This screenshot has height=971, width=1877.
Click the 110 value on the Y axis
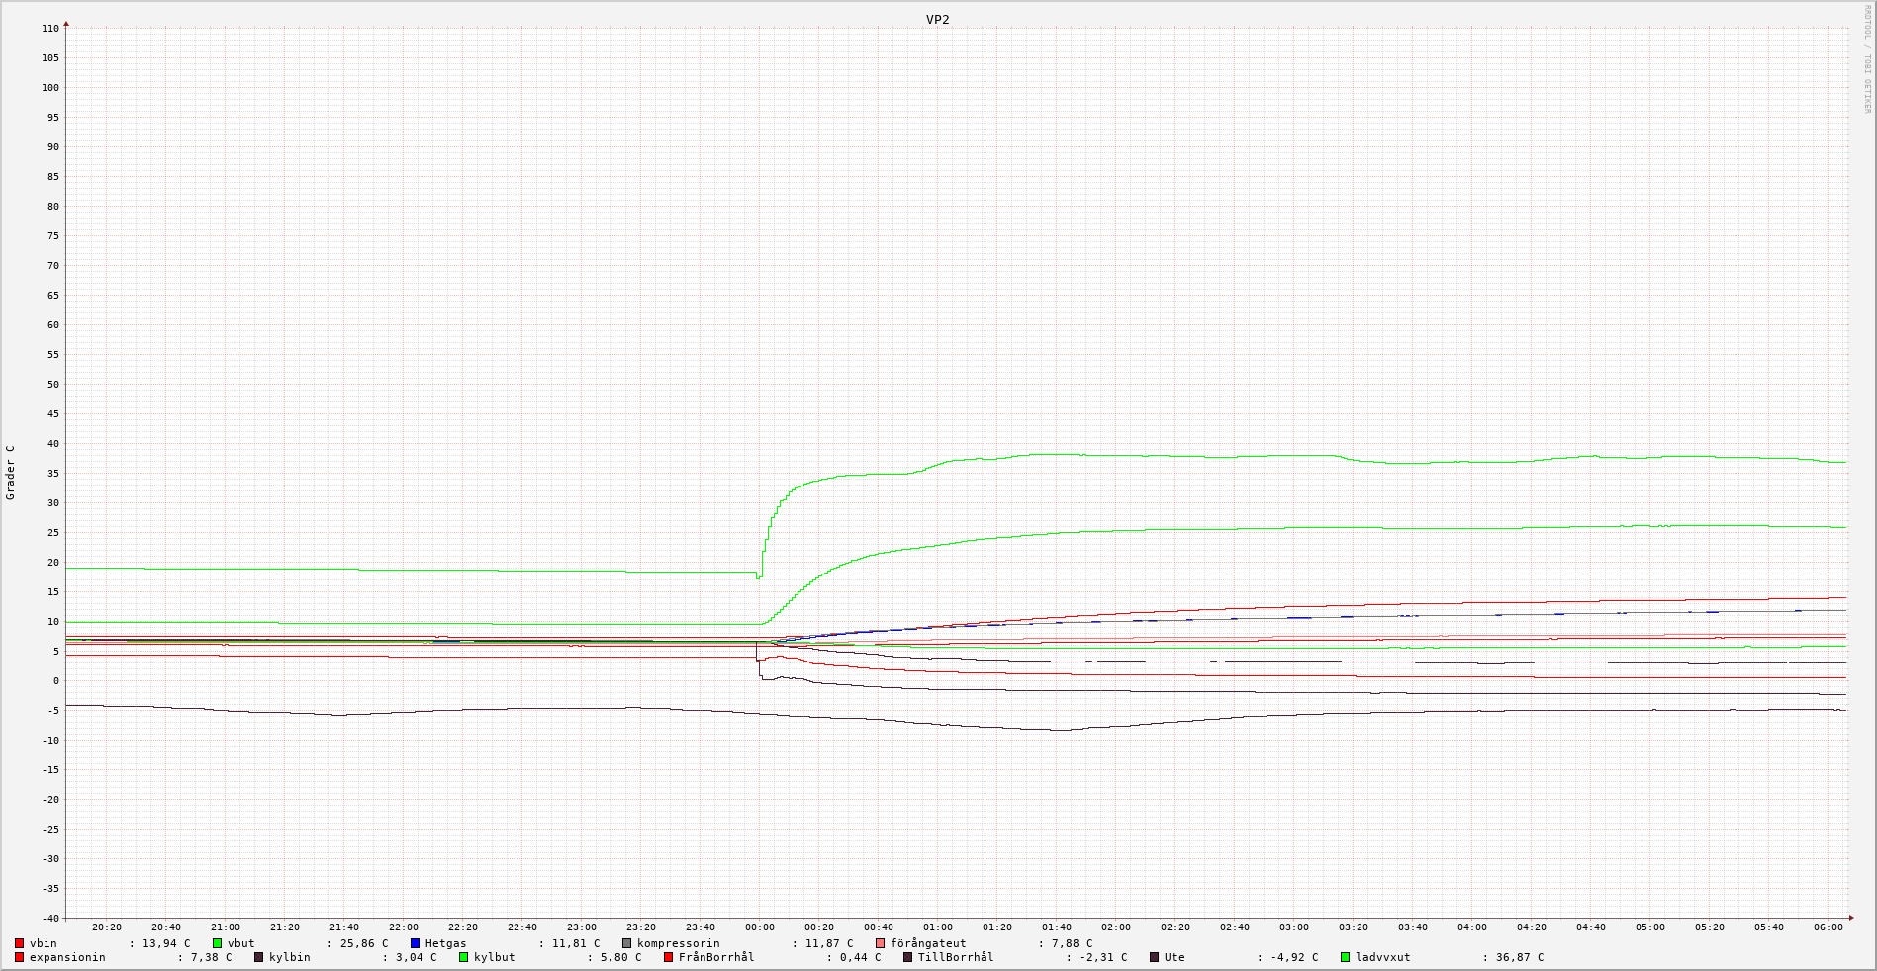pyautogui.click(x=50, y=29)
